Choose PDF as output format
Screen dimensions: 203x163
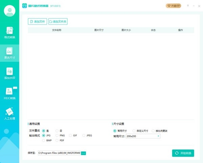(57, 140)
